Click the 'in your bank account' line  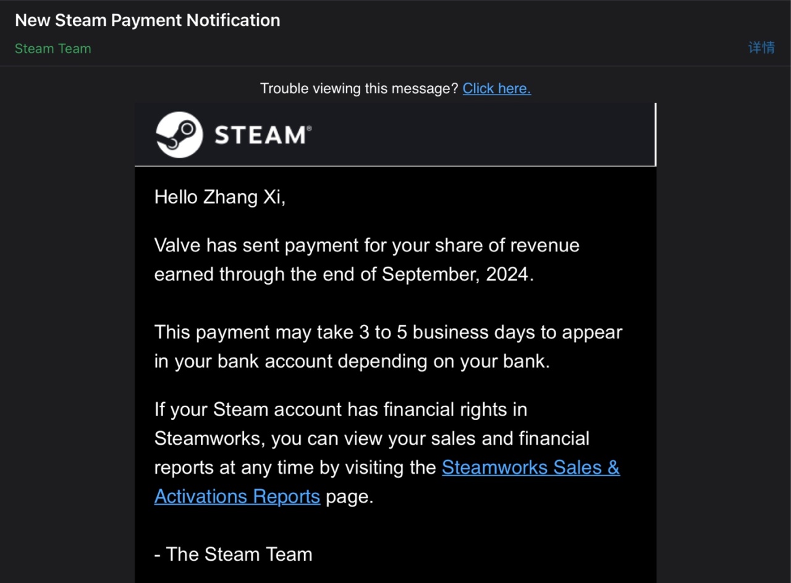[x=352, y=361]
